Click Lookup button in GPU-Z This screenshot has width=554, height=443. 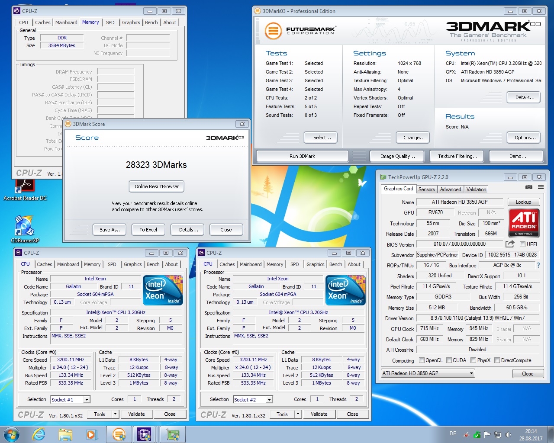click(x=523, y=202)
